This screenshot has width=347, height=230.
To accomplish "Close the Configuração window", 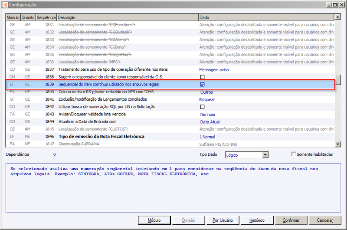I will [342, 5].
